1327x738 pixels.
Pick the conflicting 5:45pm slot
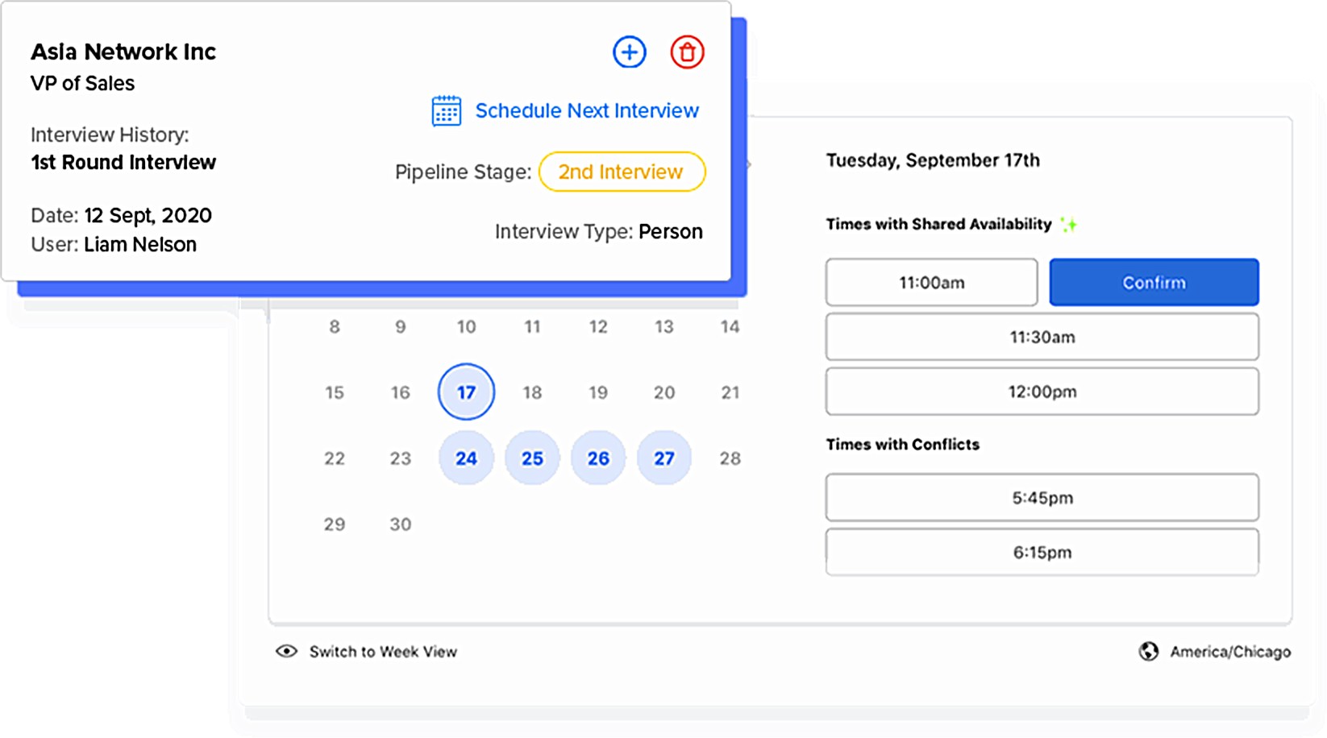(x=1042, y=498)
